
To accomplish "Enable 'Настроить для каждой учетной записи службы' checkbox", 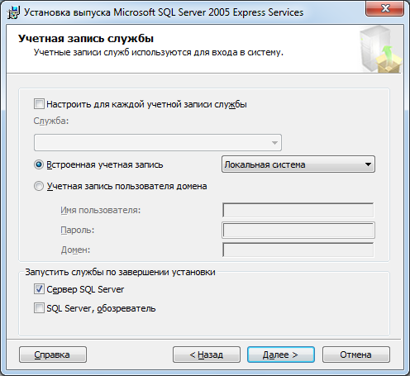I will coord(39,104).
